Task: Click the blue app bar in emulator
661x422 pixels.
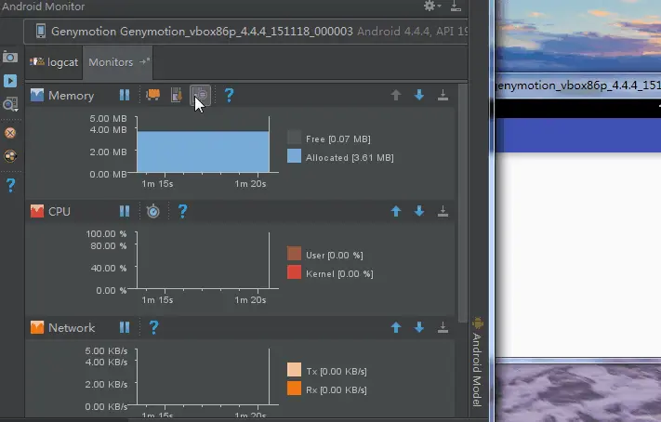Action: click(x=578, y=135)
